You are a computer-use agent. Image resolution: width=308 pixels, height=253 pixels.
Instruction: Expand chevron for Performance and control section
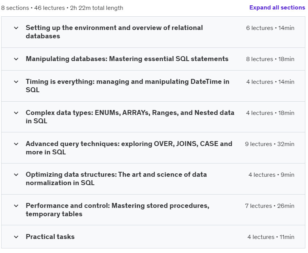pyautogui.click(x=16, y=206)
